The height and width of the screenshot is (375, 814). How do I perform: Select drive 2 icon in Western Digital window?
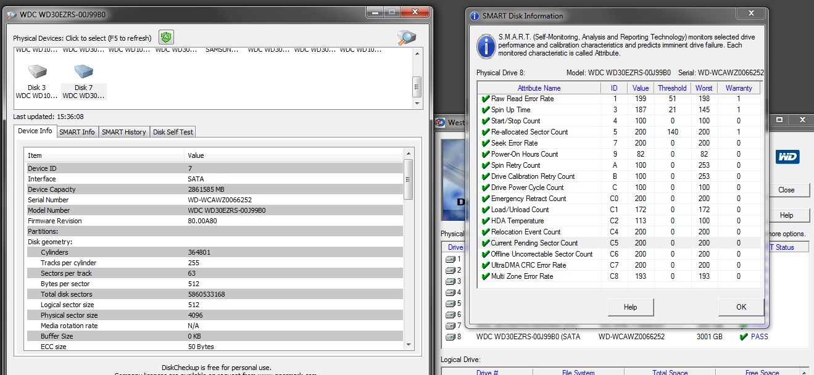pos(451,270)
